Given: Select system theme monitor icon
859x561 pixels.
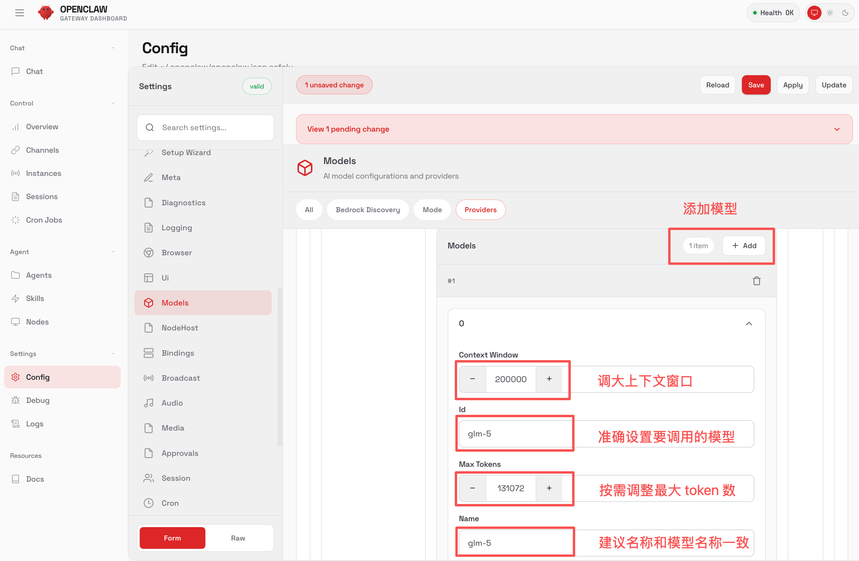Looking at the screenshot, I should tap(814, 13).
